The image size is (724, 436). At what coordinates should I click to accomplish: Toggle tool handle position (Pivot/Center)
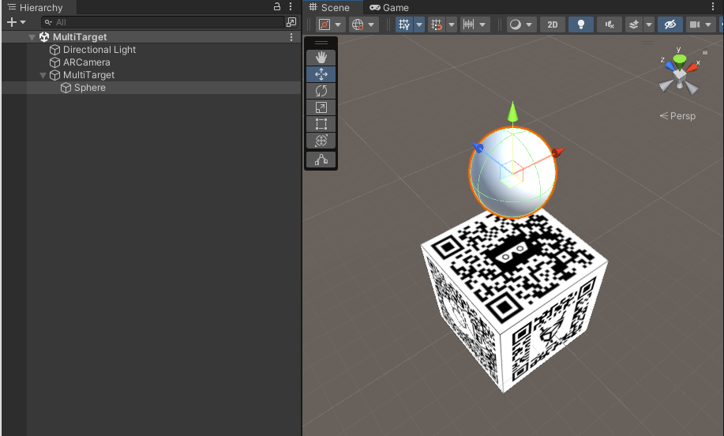pyautogui.click(x=324, y=24)
